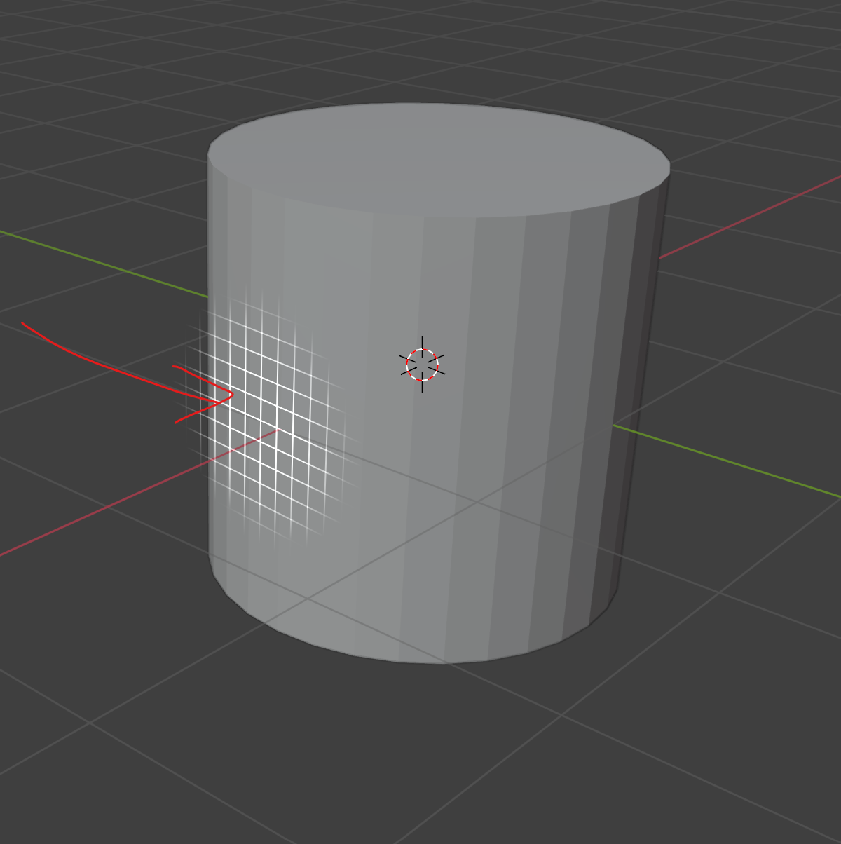Click the lower barb of the red arrow annotation
This screenshot has width=841, height=844.
click(202, 411)
